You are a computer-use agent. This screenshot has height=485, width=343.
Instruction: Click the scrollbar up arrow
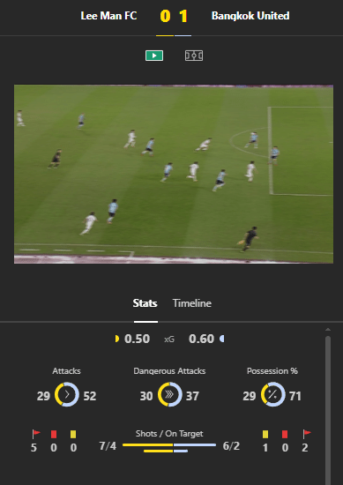pos(328,330)
